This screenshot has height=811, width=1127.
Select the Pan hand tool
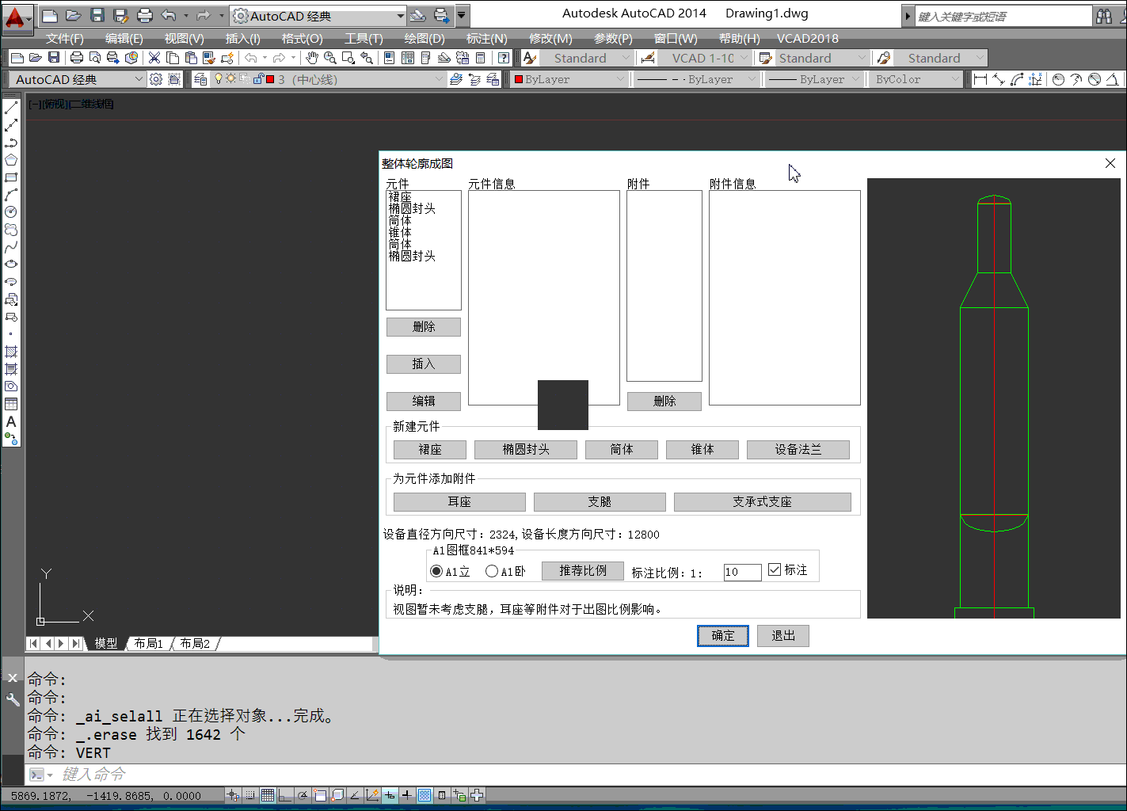coord(312,58)
